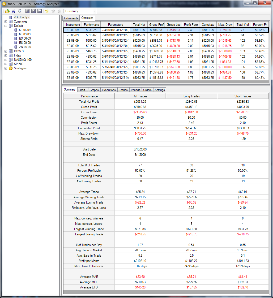Click the Start Date value 3/15/2009
Screen dimensions: 273x298
(140, 149)
